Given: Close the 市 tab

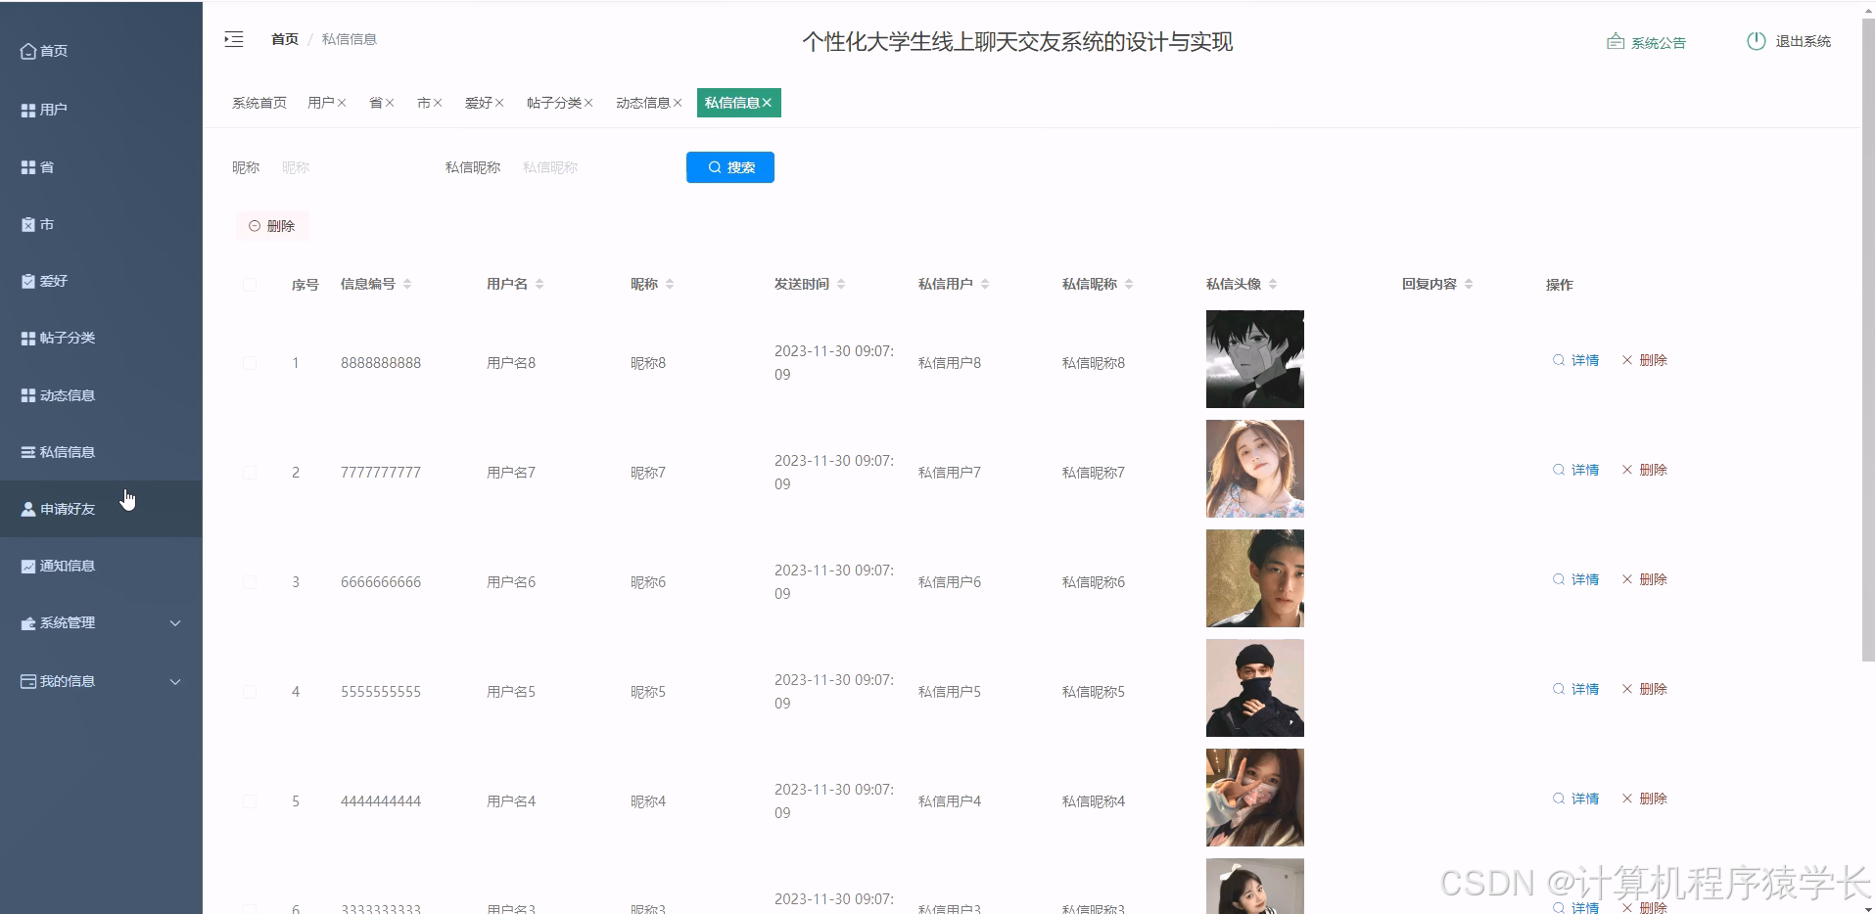Looking at the screenshot, I should pos(438,103).
